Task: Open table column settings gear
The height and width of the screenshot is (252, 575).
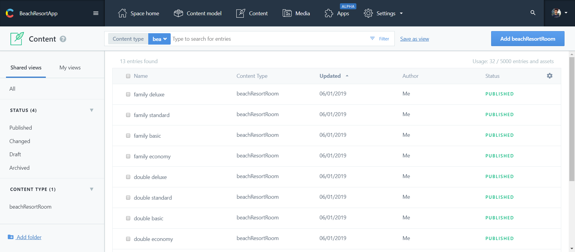Action: click(x=550, y=76)
